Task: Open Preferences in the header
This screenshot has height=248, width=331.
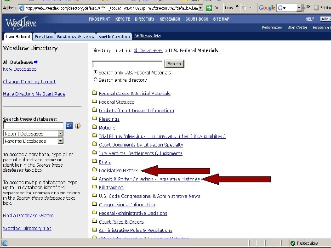Action: point(272,28)
